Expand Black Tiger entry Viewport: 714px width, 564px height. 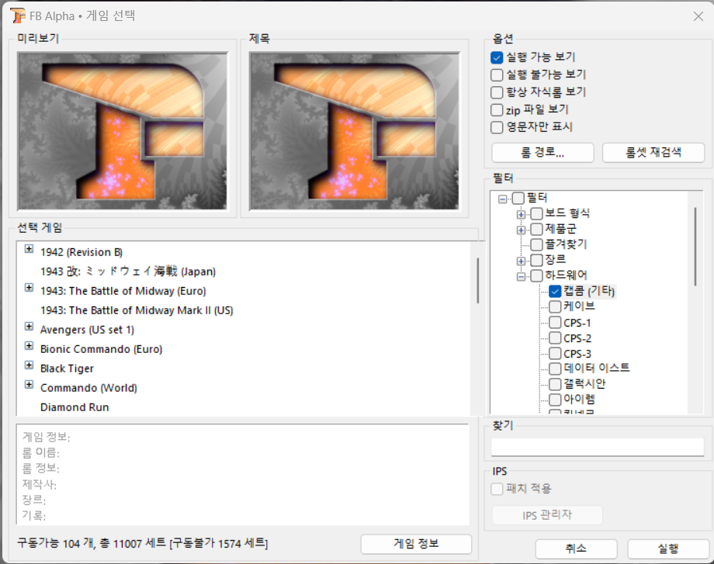click(29, 365)
